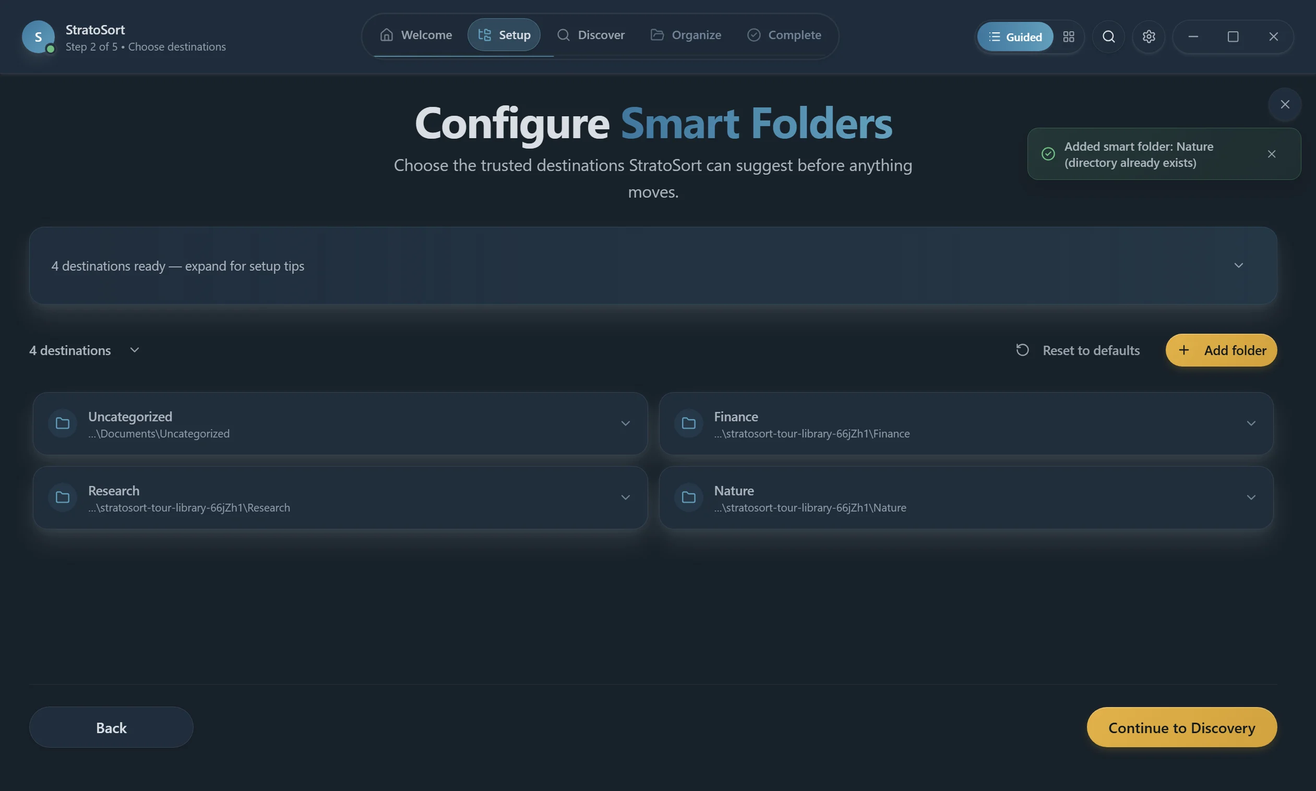Click the Research folder icon
Image resolution: width=1316 pixels, height=791 pixels.
click(63, 497)
